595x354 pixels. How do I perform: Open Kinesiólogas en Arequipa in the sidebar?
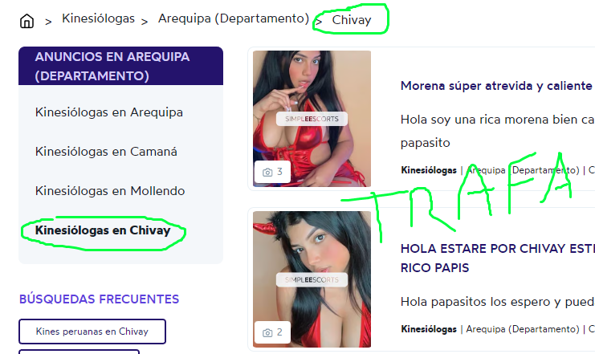109,112
